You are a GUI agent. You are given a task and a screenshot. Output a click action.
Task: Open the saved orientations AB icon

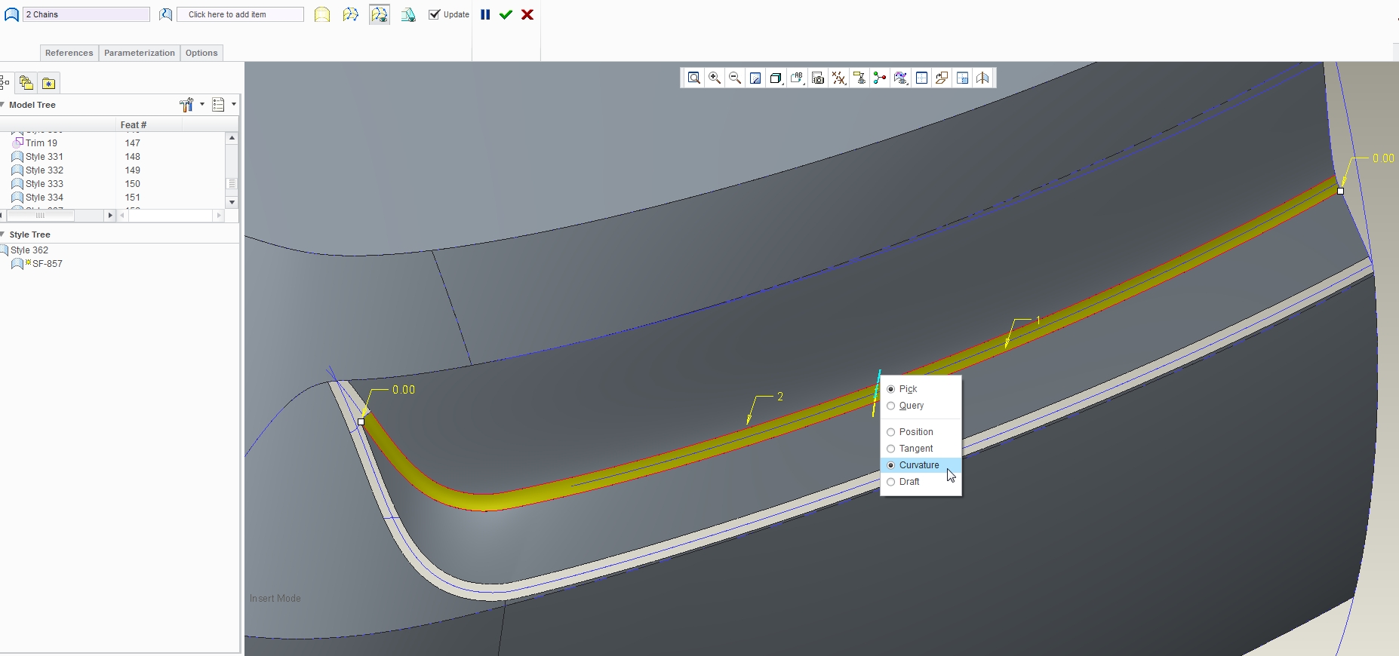pos(797,78)
